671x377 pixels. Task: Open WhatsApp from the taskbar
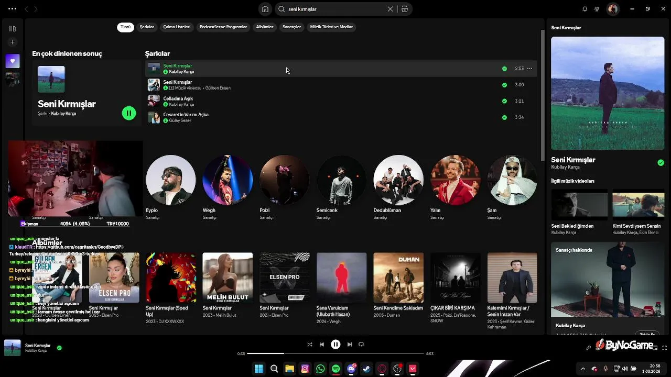(x=320, y=369)
